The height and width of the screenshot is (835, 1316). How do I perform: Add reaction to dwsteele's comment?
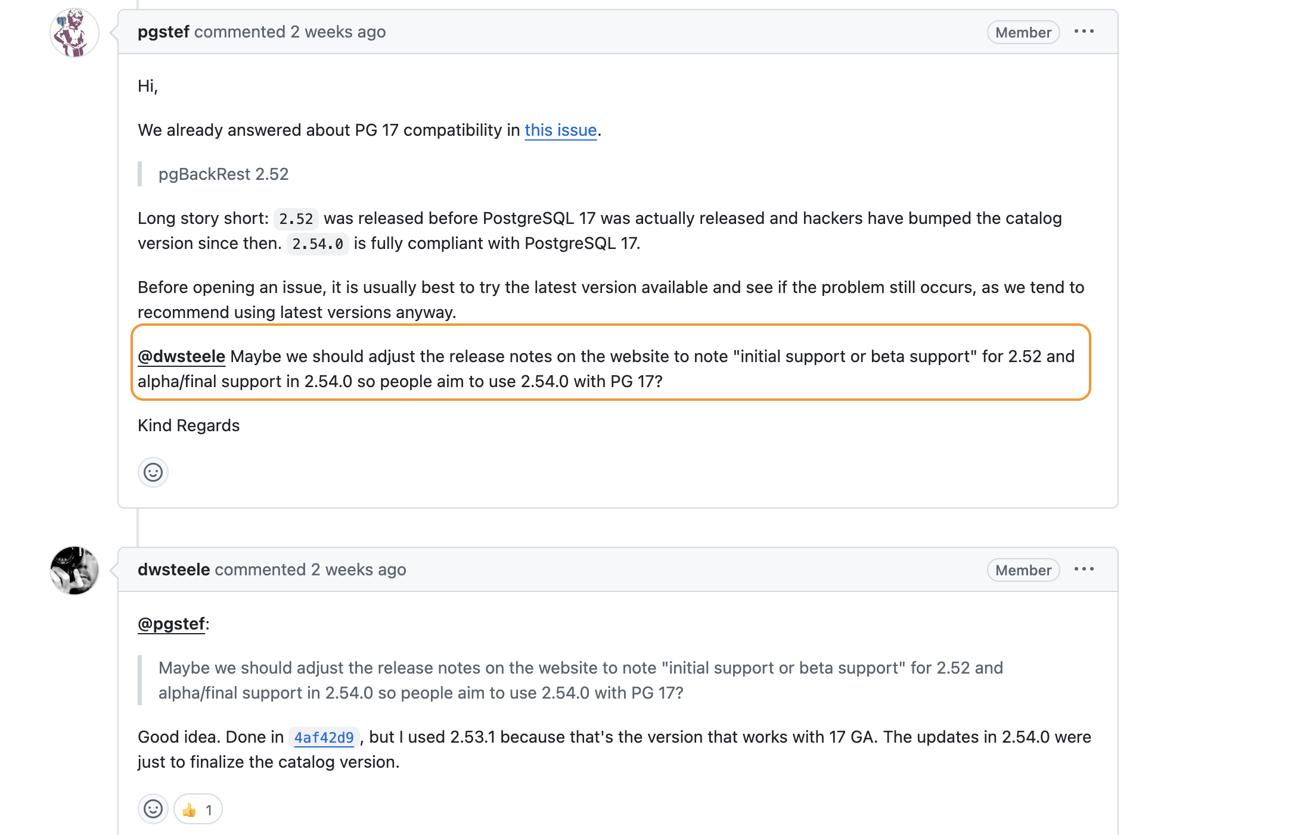153,809
